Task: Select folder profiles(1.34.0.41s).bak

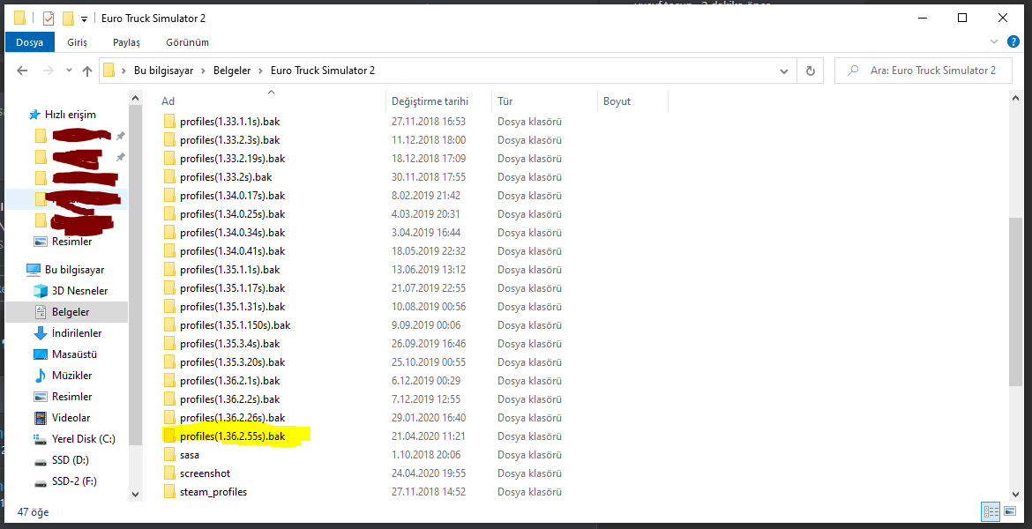Action: pos(232,250)
